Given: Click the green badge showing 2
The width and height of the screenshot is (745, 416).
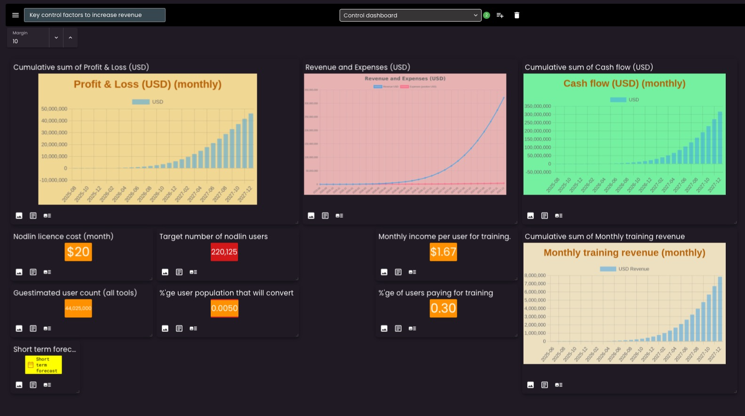Looking at the screenshot, I should 487,16.
